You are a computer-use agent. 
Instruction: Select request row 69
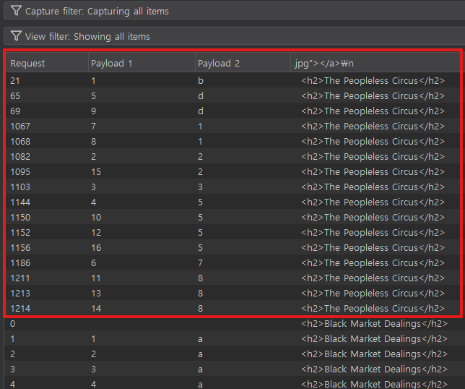coord(232,111)
